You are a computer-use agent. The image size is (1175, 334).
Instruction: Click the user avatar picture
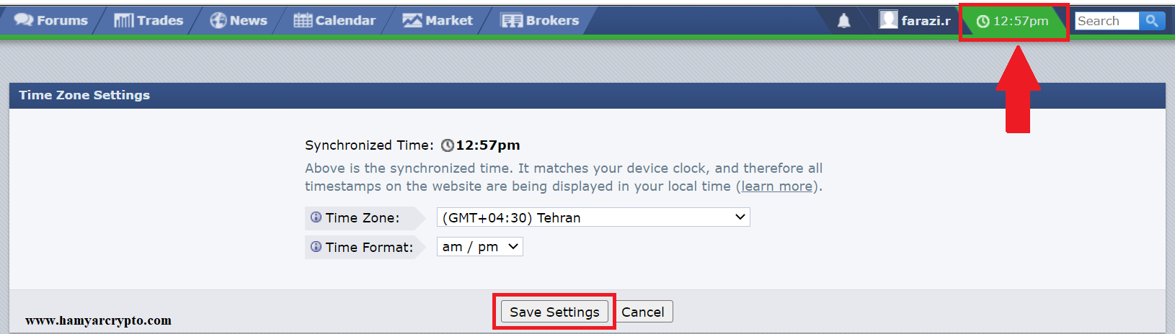888,19
